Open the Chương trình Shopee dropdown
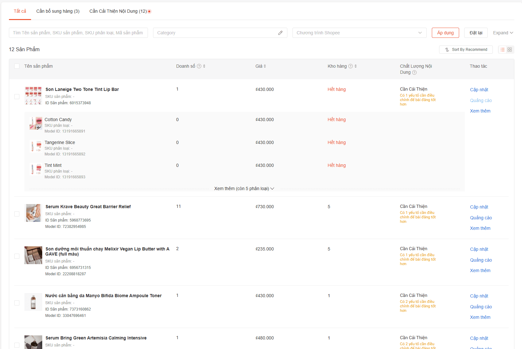 [359, 33]
